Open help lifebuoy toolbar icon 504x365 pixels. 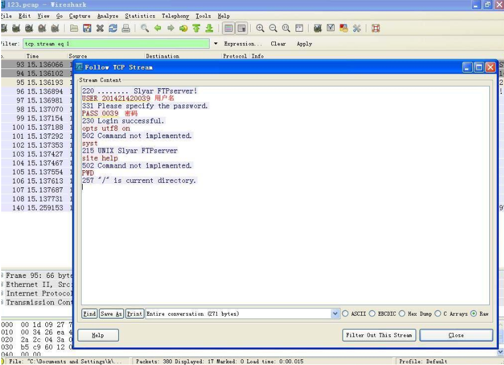[x=376, y=28]
